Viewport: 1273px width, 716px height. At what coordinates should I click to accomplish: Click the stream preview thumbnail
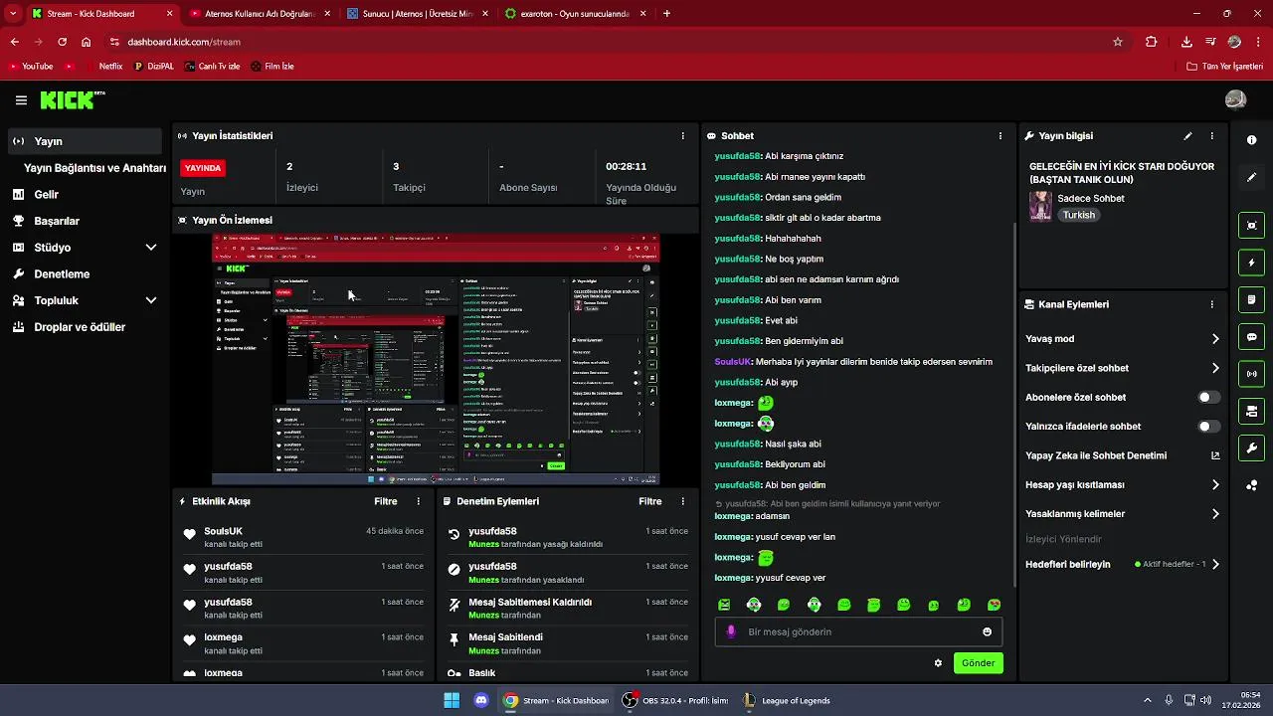coord(436,360)
